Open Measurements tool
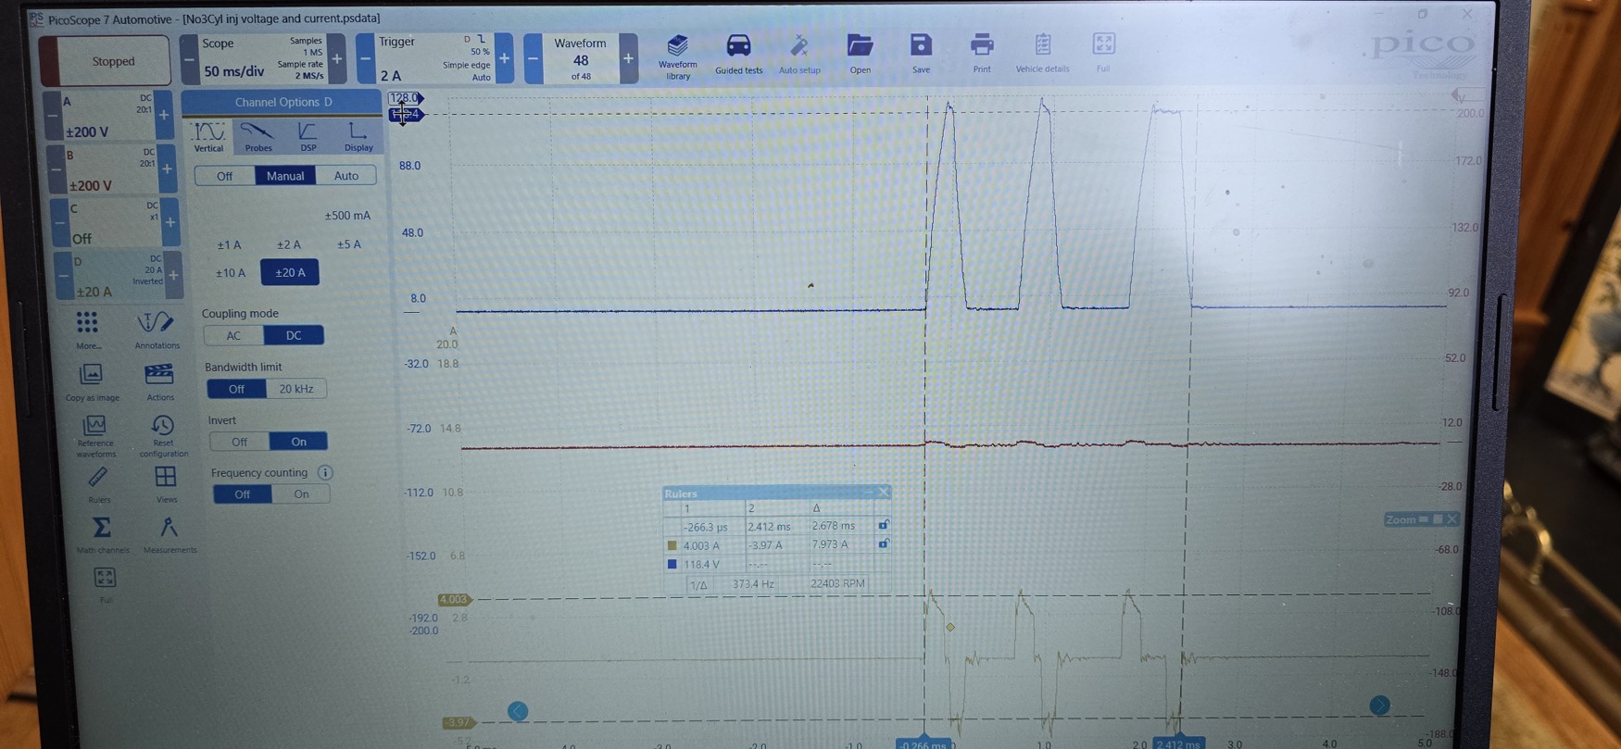 170,535
